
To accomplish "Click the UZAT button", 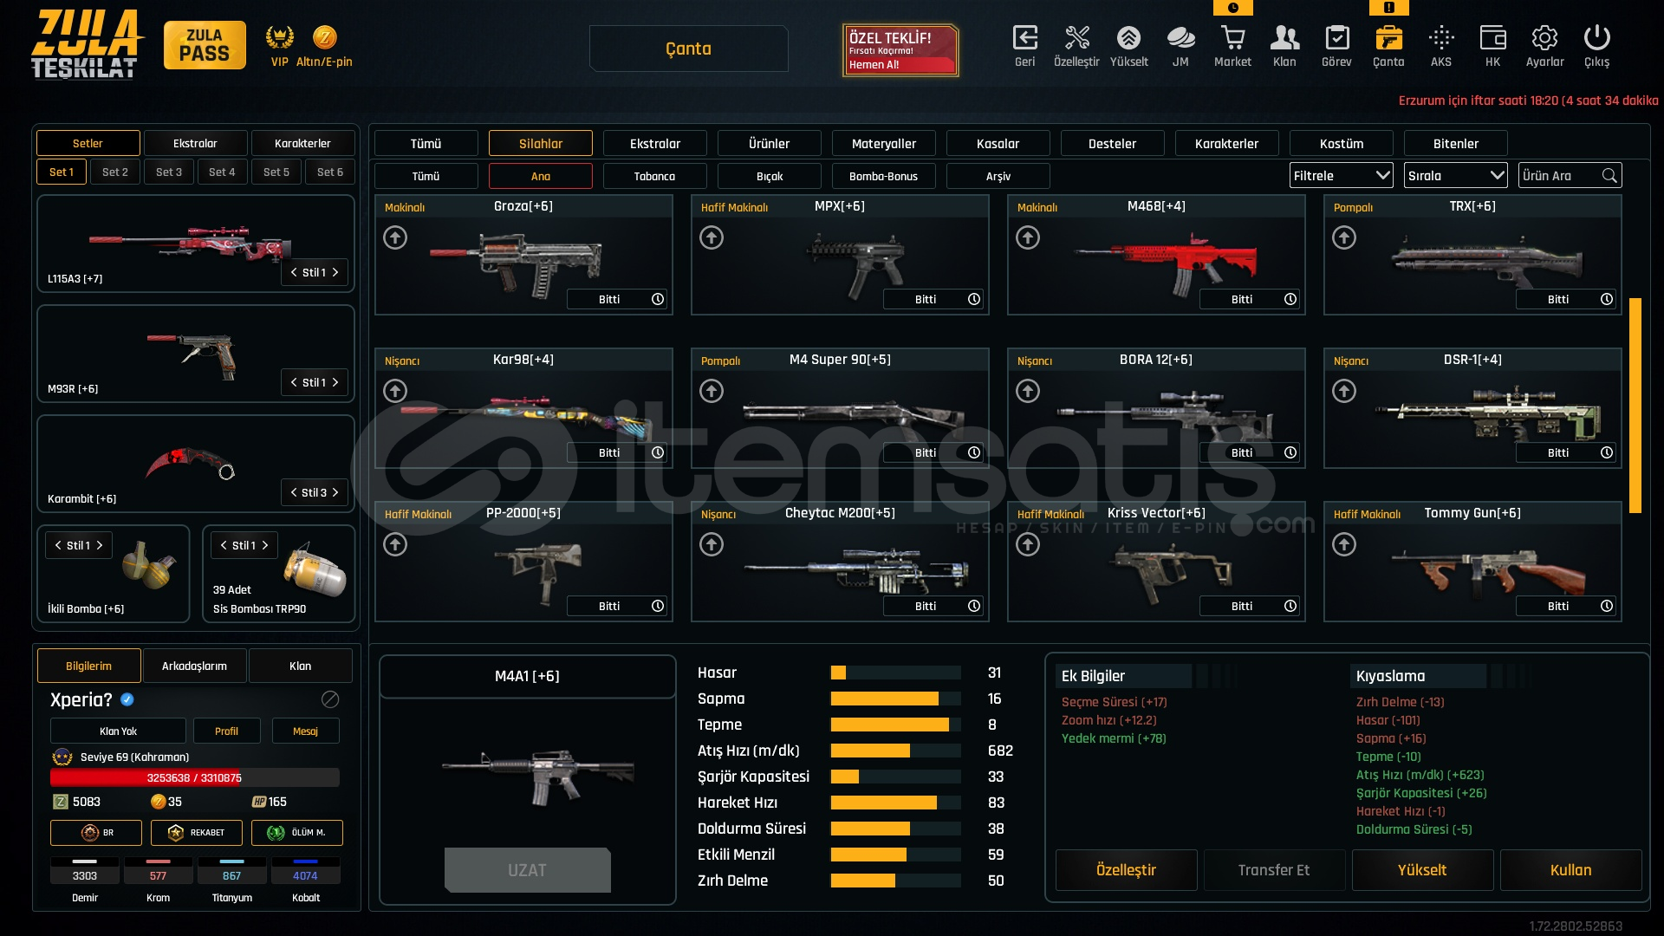I will 527,870.
